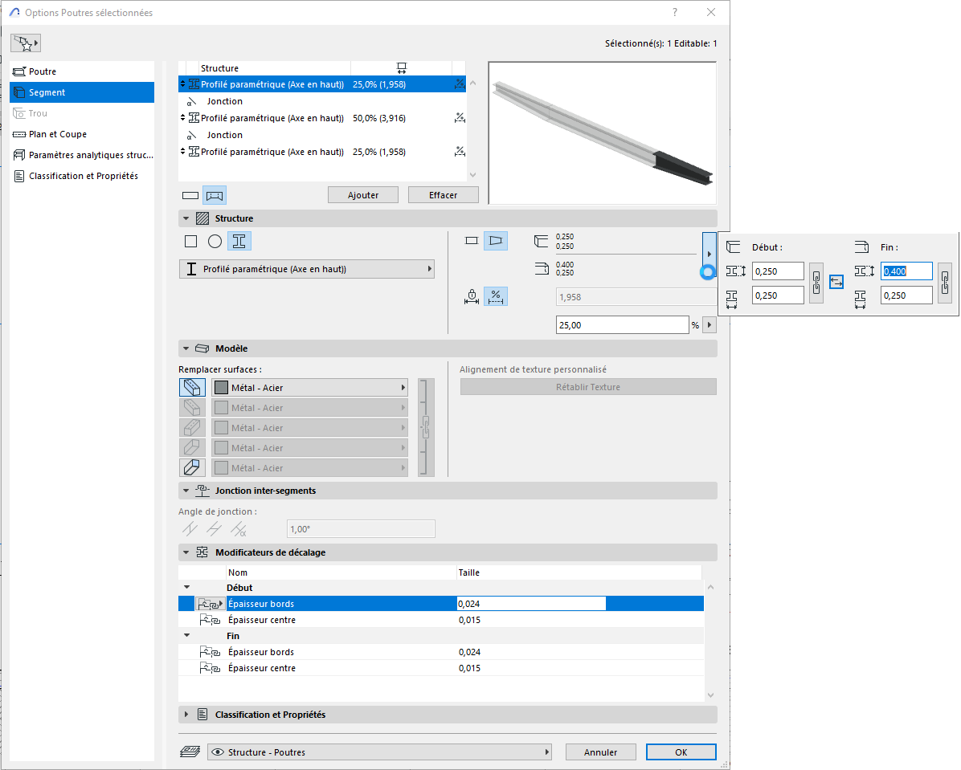Open the help question mark button
The width and height of the screenshot is (961, 770).
click(675, 12)
